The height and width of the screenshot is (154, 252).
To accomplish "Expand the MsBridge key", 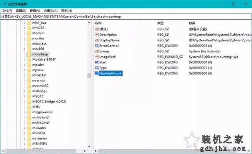I will pos(24,91).
